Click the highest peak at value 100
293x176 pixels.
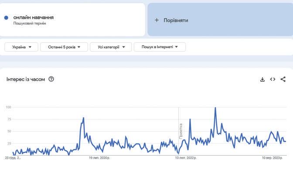pyautogui.click(x=215, y=108)
